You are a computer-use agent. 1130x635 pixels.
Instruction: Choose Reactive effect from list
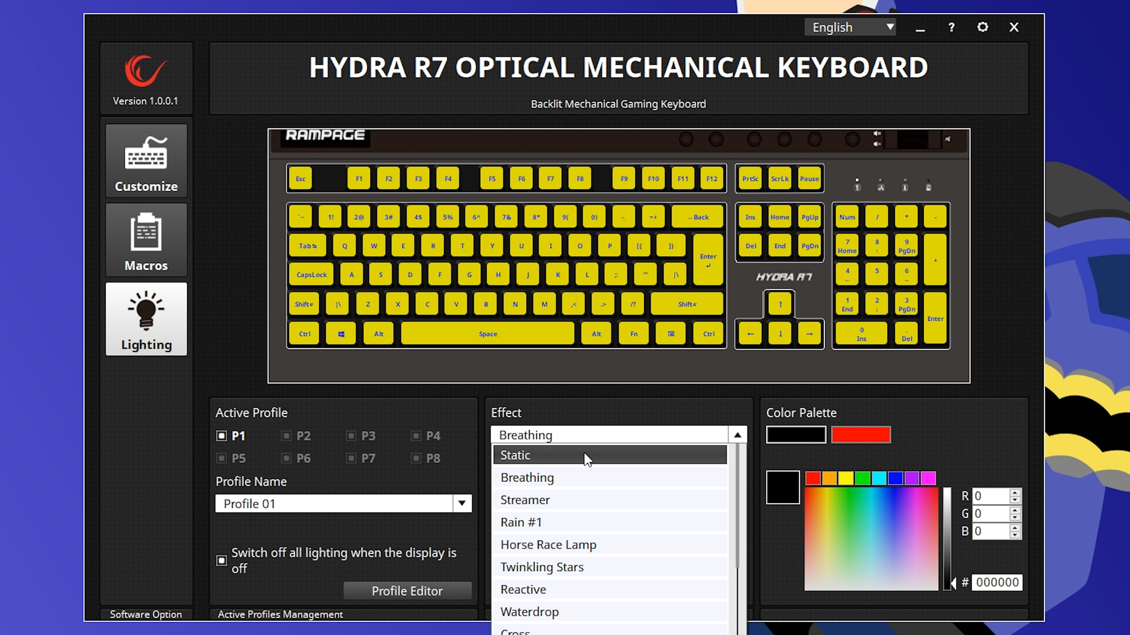(610, 589)
